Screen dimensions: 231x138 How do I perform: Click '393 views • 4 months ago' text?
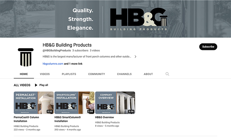(x=68, y=130)
